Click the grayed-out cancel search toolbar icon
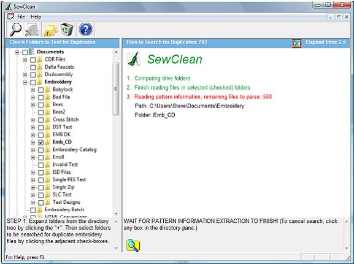The height and width of the screenshot is (264, 354). (x=32, y=29)
